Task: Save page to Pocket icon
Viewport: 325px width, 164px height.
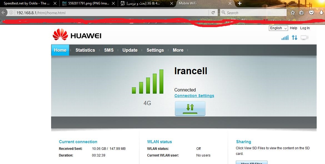Action: pos(311,13)
